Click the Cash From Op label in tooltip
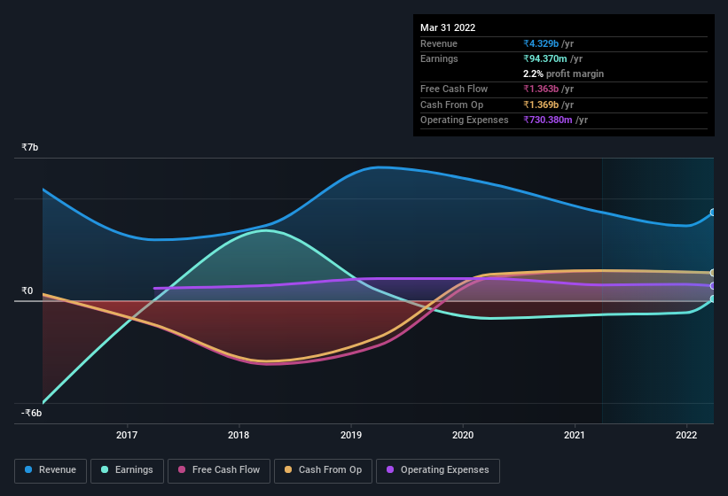Viewport: 728px width, 496px height. coord(451,105)
